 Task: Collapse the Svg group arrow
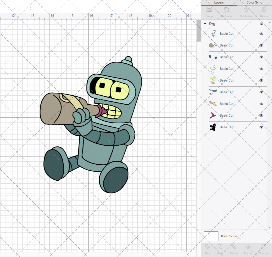pos(205,24)
